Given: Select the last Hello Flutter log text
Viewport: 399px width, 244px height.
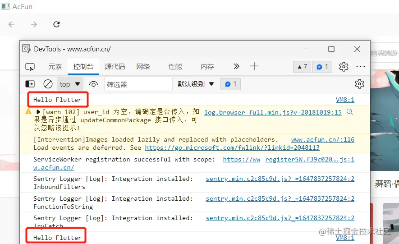Looking at the screenshot, I should pyautogui.click(x=58, y=238).
